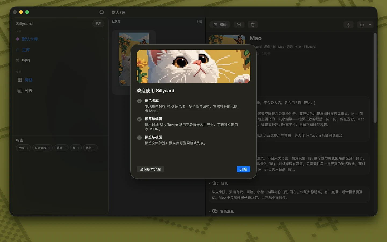Click the refresh arrow icon
Image resolution: width=387 pixels, height=242 pixels.
click(x=348, y=25)
